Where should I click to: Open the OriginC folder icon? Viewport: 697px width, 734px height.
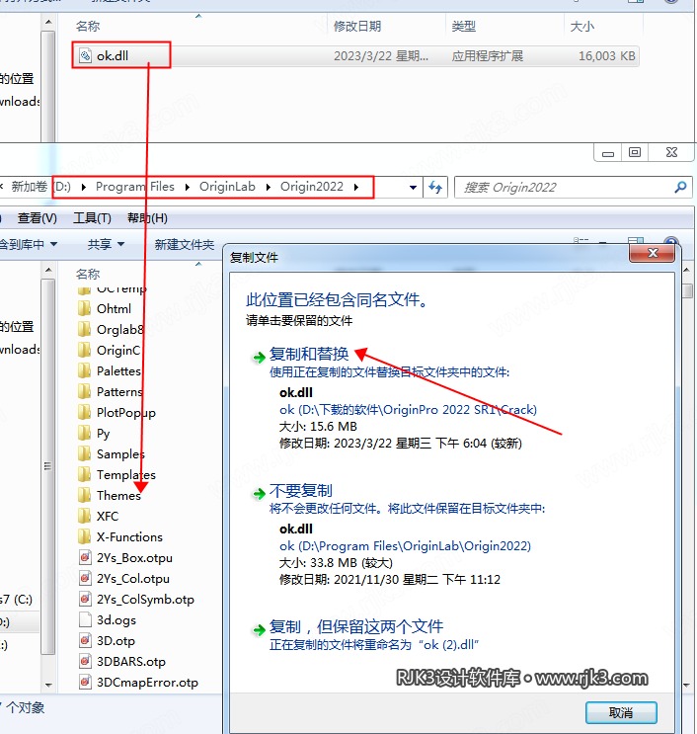point(85,350)
